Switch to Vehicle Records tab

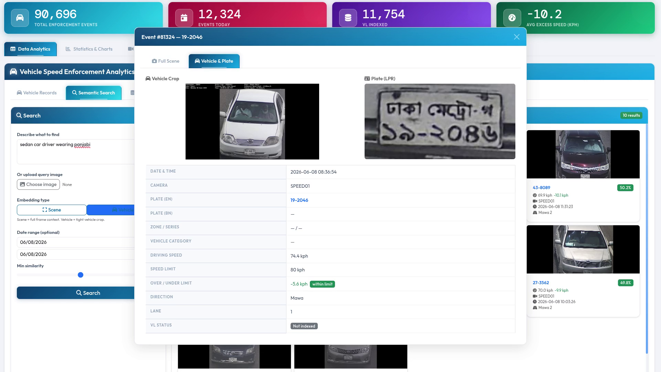36,93
